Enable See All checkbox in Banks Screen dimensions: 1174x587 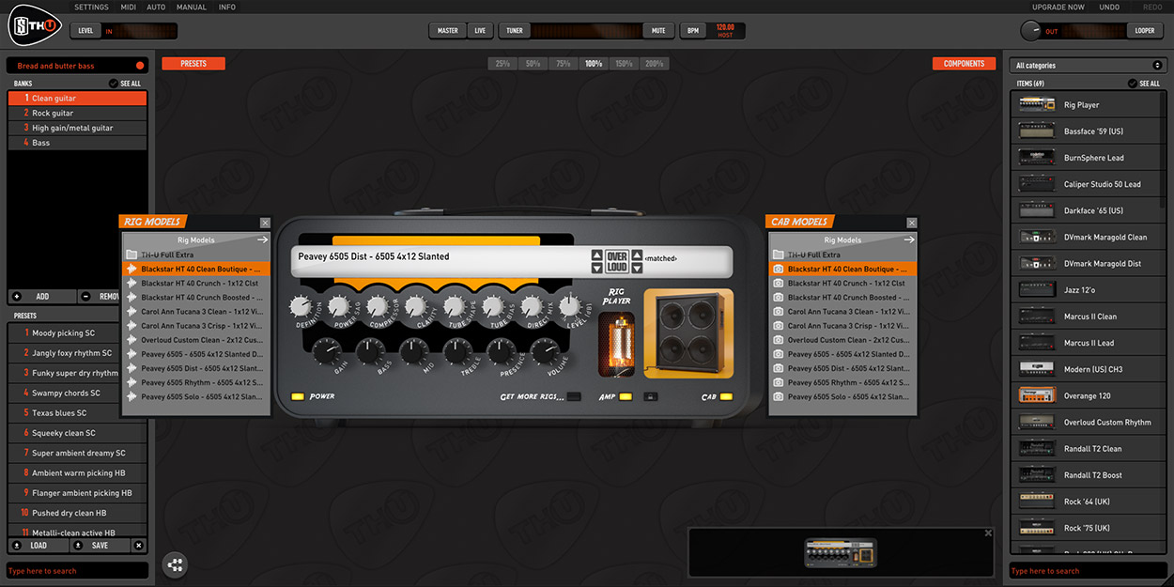pyautogui.click(x=114, y=84)
